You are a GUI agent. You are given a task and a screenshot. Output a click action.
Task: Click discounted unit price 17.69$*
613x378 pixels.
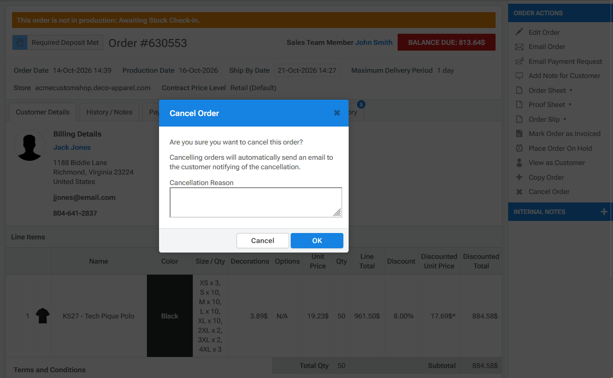pyautogui.click(x=443, y=316)
